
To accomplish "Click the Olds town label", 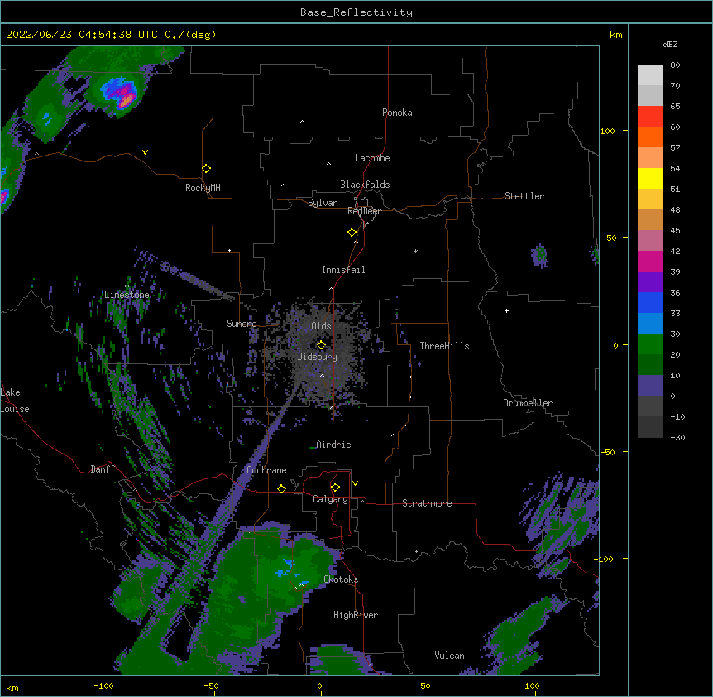I will tap(321, 326).
